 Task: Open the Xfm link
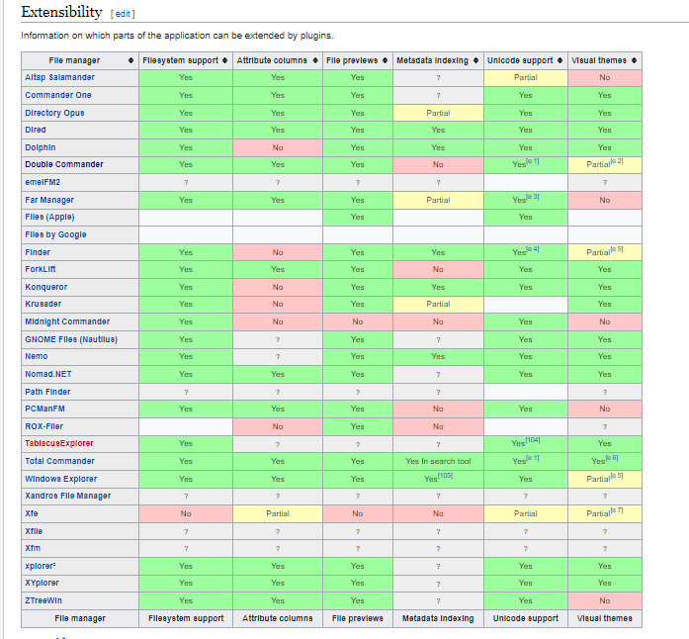(x=33, y=548)
